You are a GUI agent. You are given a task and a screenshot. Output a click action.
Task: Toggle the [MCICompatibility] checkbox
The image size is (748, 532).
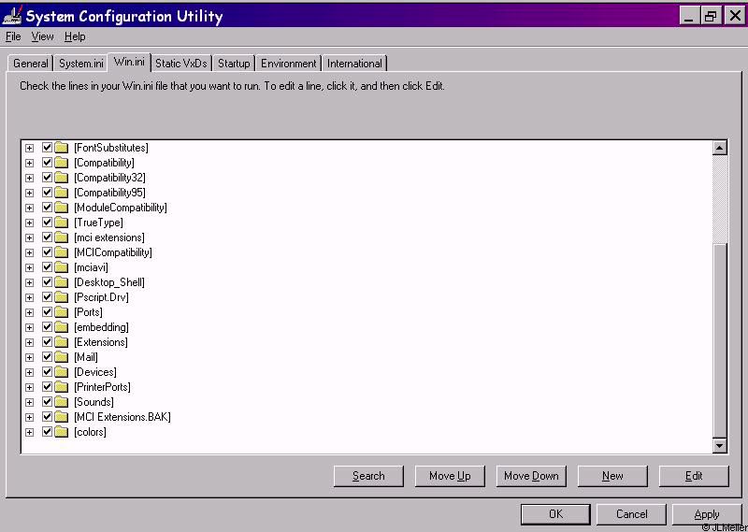click(47, 252)
